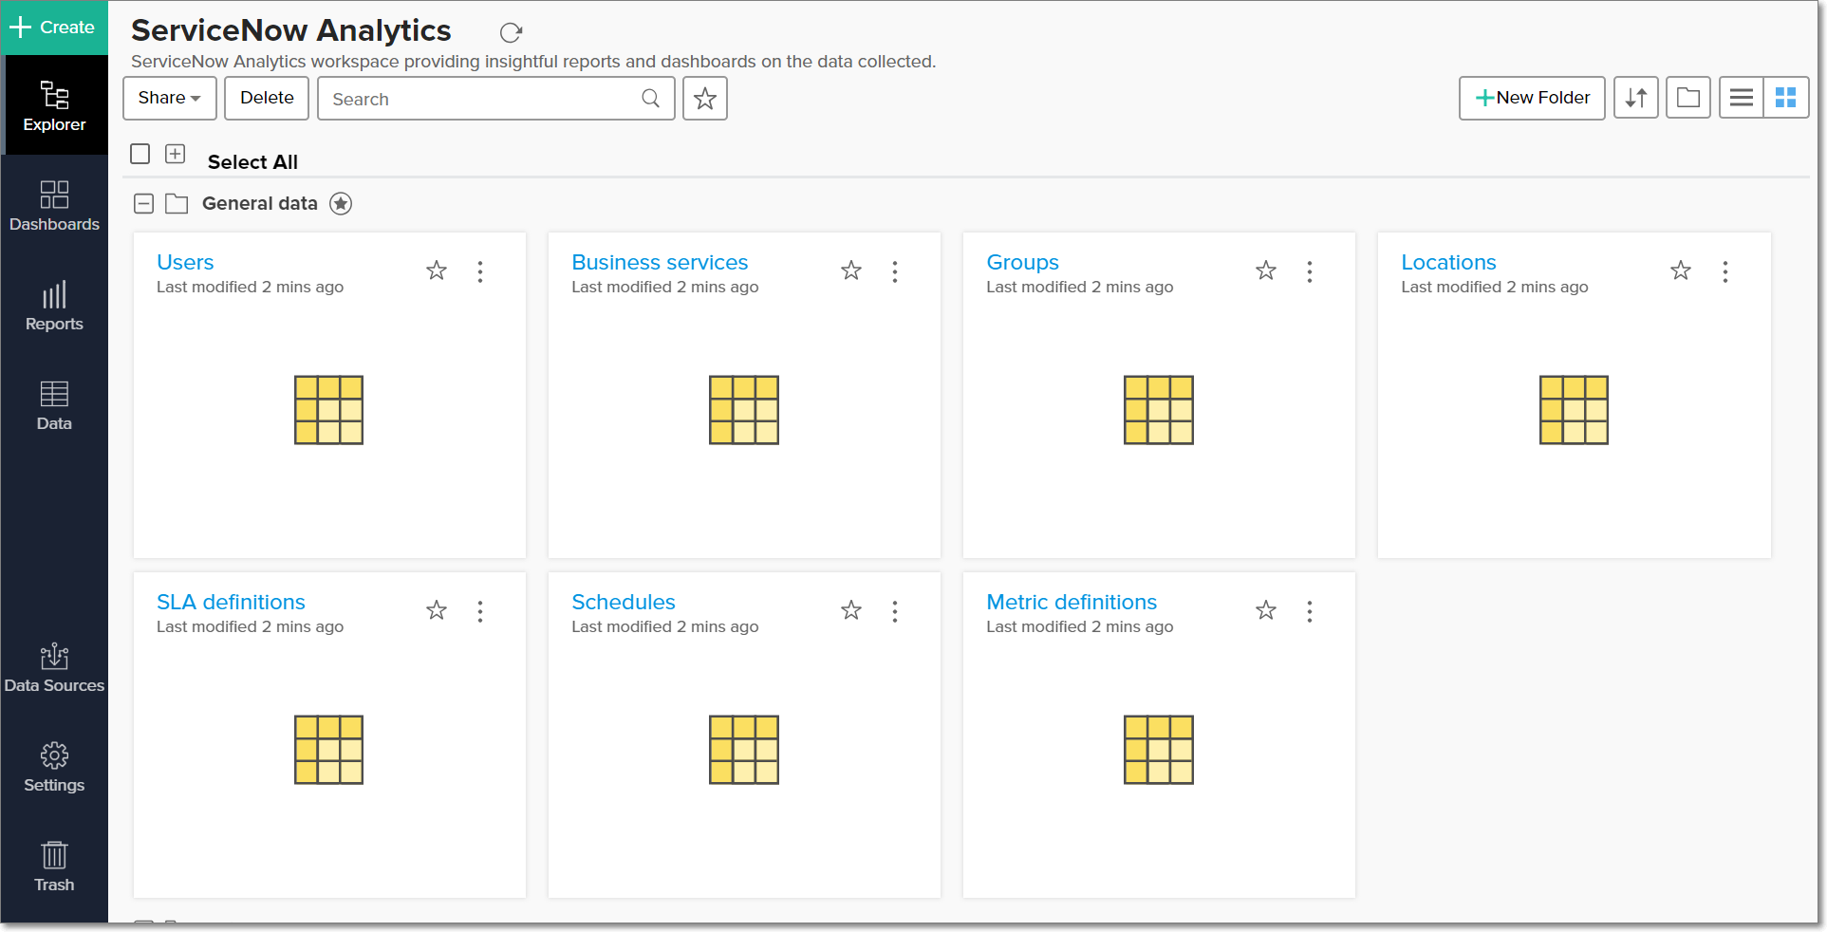This screenshot has width=1827, height=932.
Task: Click the Delete button
Action: [267, 98]
